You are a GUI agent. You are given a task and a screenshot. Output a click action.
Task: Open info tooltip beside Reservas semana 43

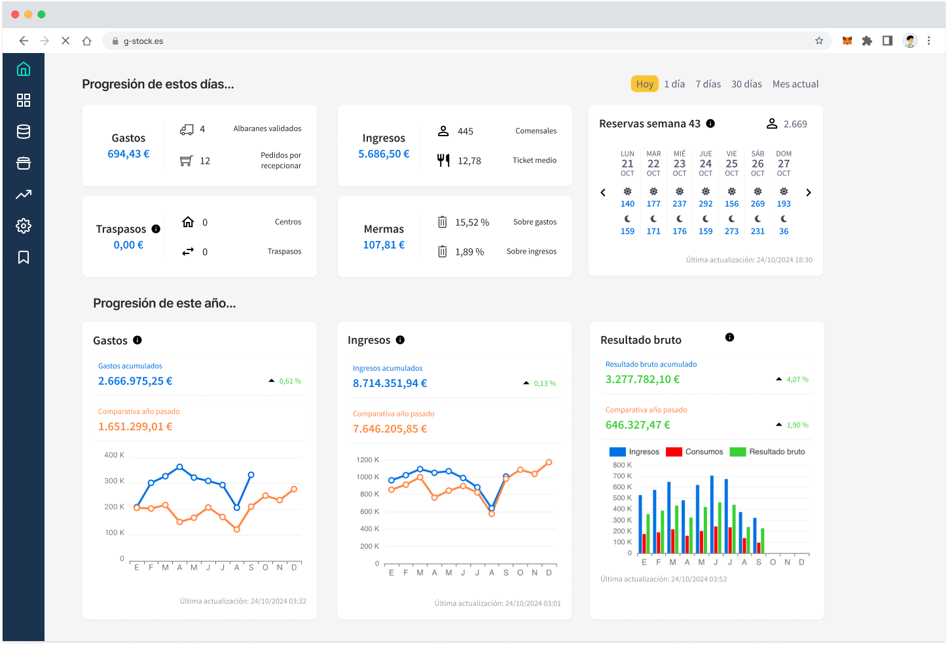click(x=712, y=123)
